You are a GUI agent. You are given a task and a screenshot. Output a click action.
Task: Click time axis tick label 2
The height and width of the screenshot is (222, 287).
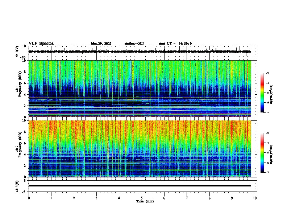74,198
